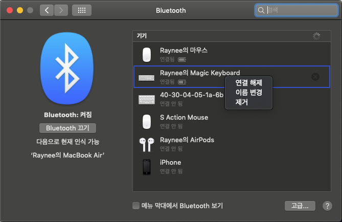This screenshot has width=342, height=222.
Task: Go back with the left chevron button
Action: click(x=47, y=10)
